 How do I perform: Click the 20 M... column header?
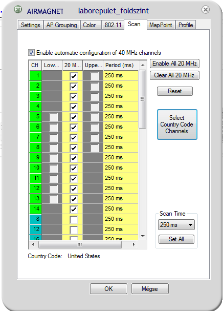pyautogui.click(x=73, y=65)
